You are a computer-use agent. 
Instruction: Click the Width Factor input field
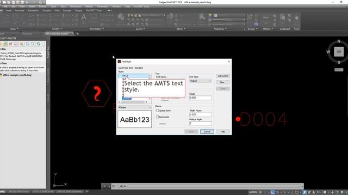click(201, 114)
